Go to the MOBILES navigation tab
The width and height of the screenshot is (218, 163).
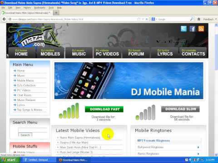pyautogui.click(x=50, y=53)
